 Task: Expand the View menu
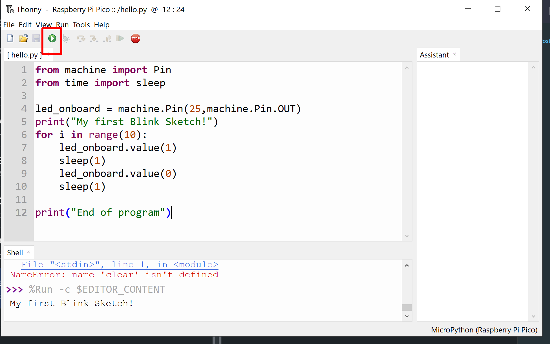click(43, 25)
